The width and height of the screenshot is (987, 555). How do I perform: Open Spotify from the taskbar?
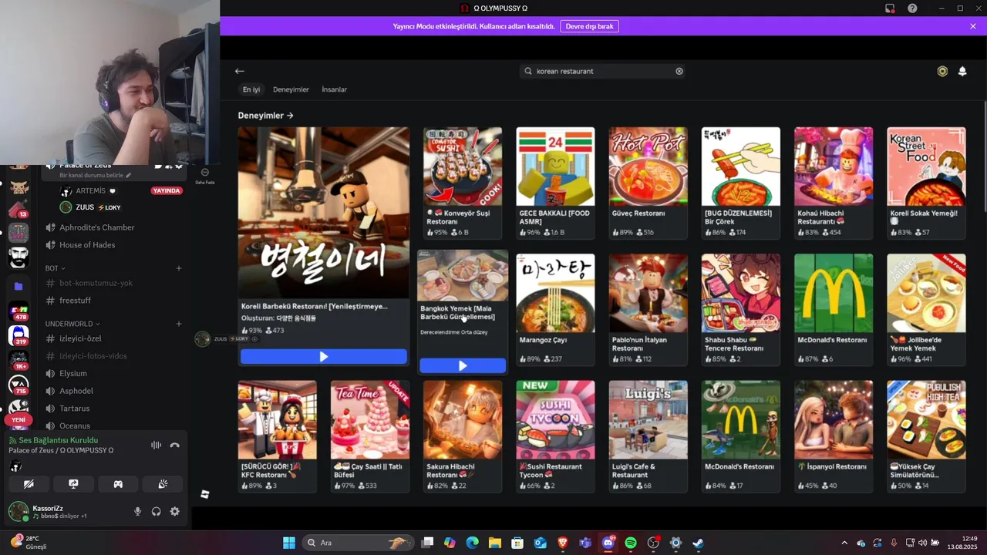coord(631,543)
